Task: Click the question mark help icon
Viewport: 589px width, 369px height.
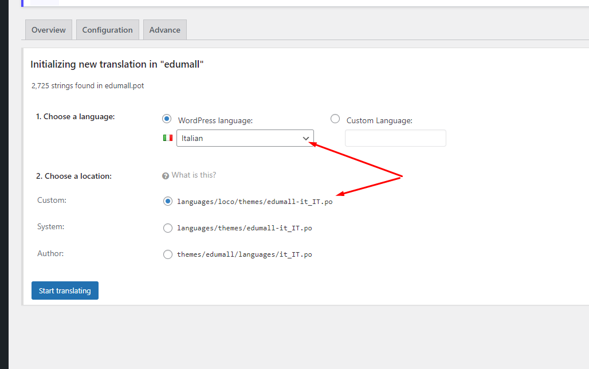Action: click(165, 176)
